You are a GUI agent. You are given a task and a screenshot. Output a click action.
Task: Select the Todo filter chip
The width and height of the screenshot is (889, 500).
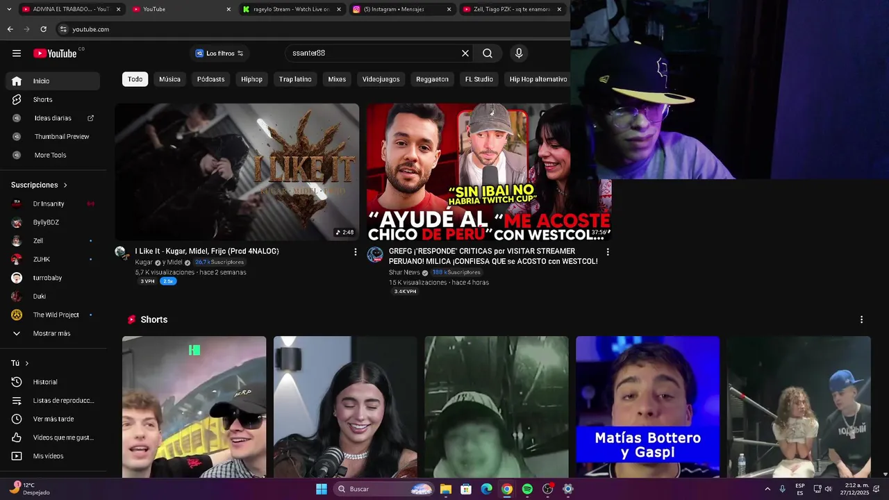135,79
